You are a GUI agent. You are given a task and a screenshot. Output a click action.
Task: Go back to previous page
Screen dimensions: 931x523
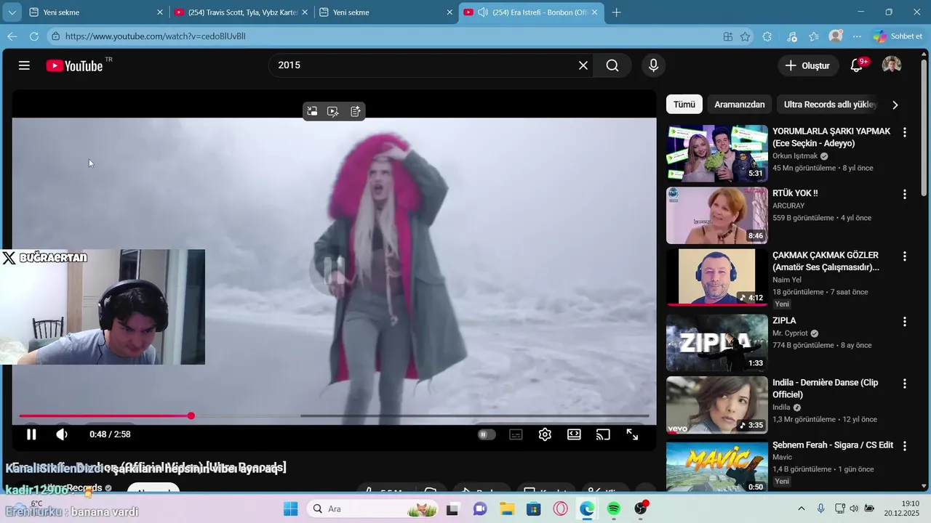click(12, 36)
